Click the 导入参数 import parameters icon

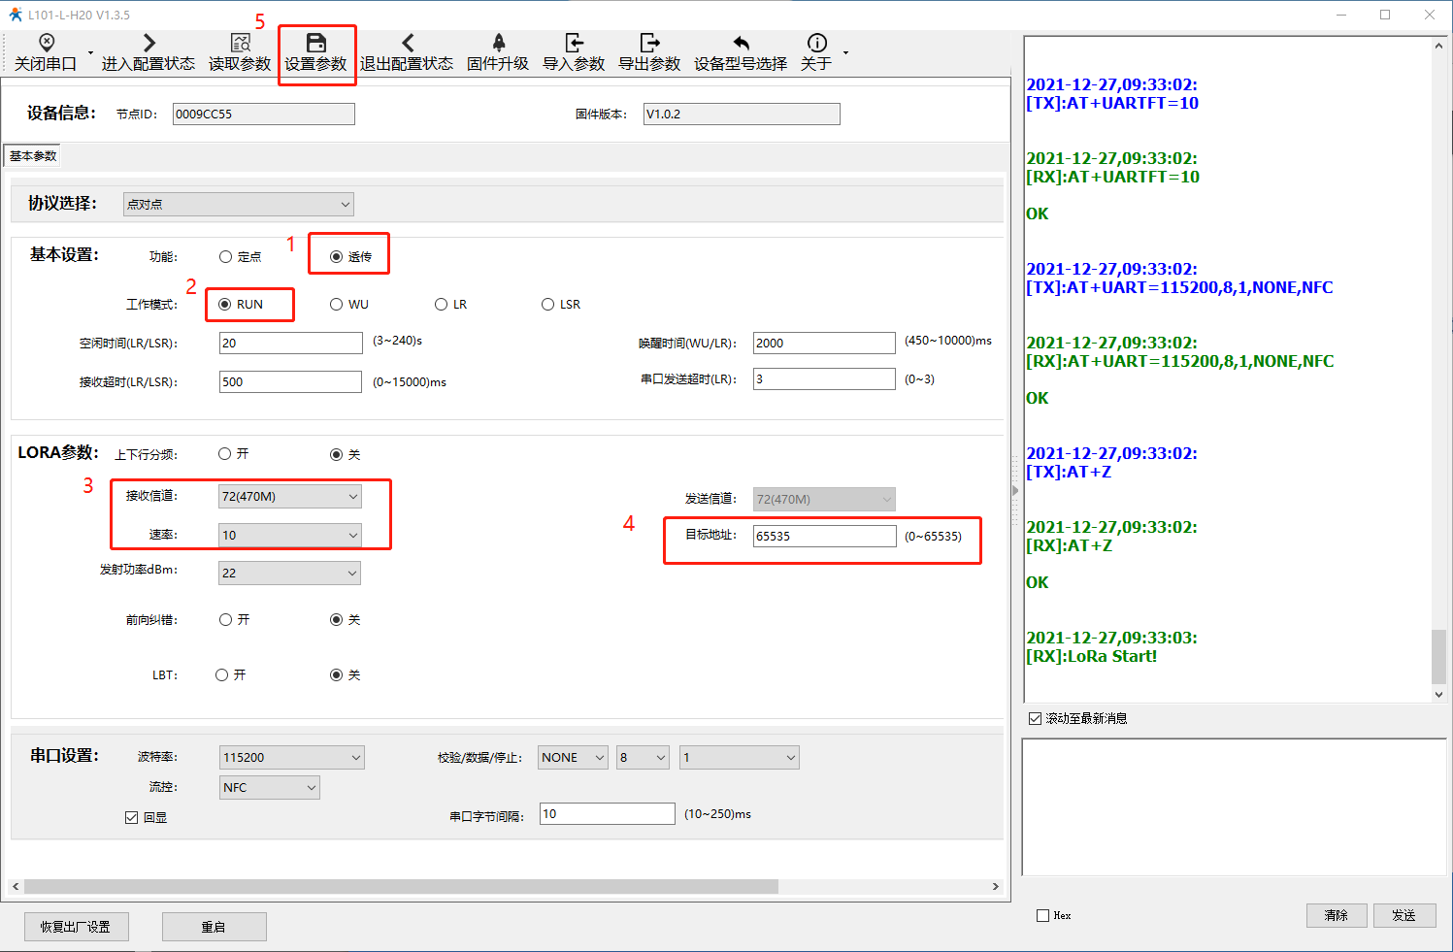coord(574,43)
